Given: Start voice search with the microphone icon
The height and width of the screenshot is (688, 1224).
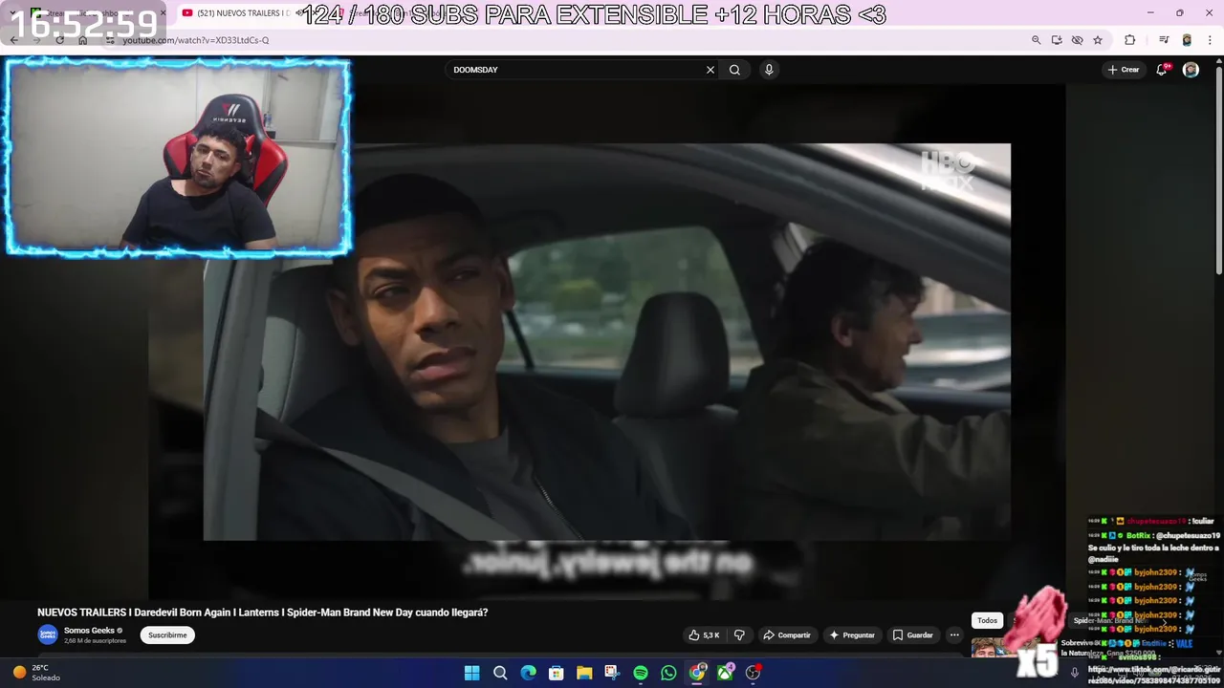Looking at the screenshot, I should [x=769, y=70].
